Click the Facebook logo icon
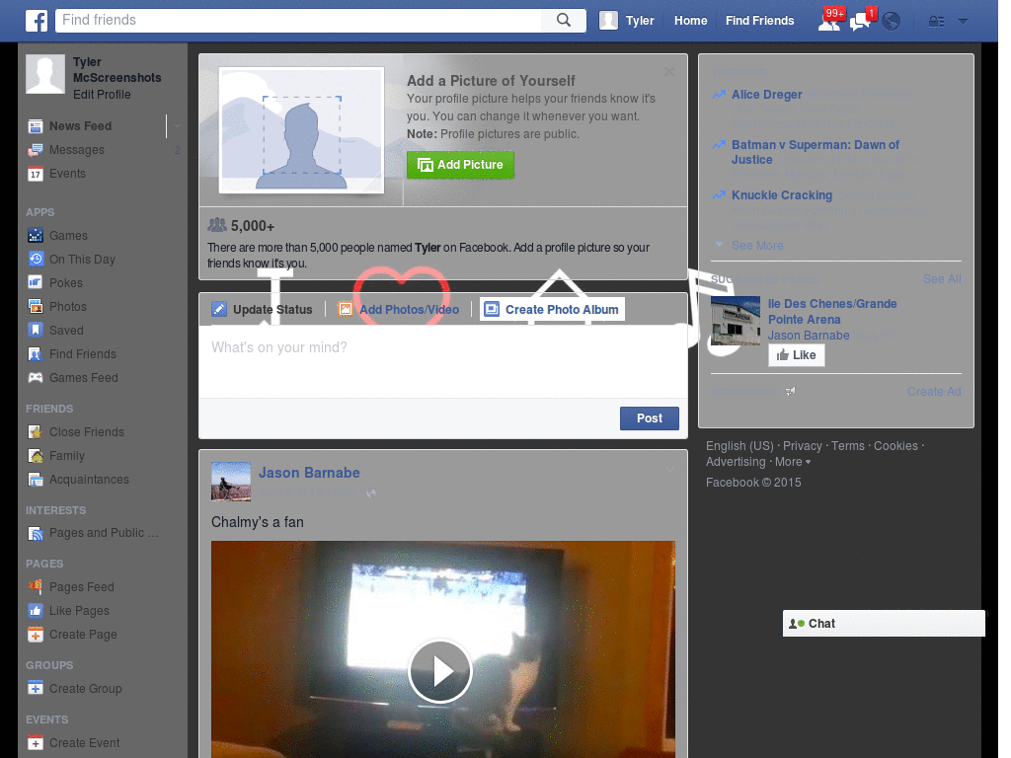Viewport: 1011px width, 758px height. click(x=37, y=21)
